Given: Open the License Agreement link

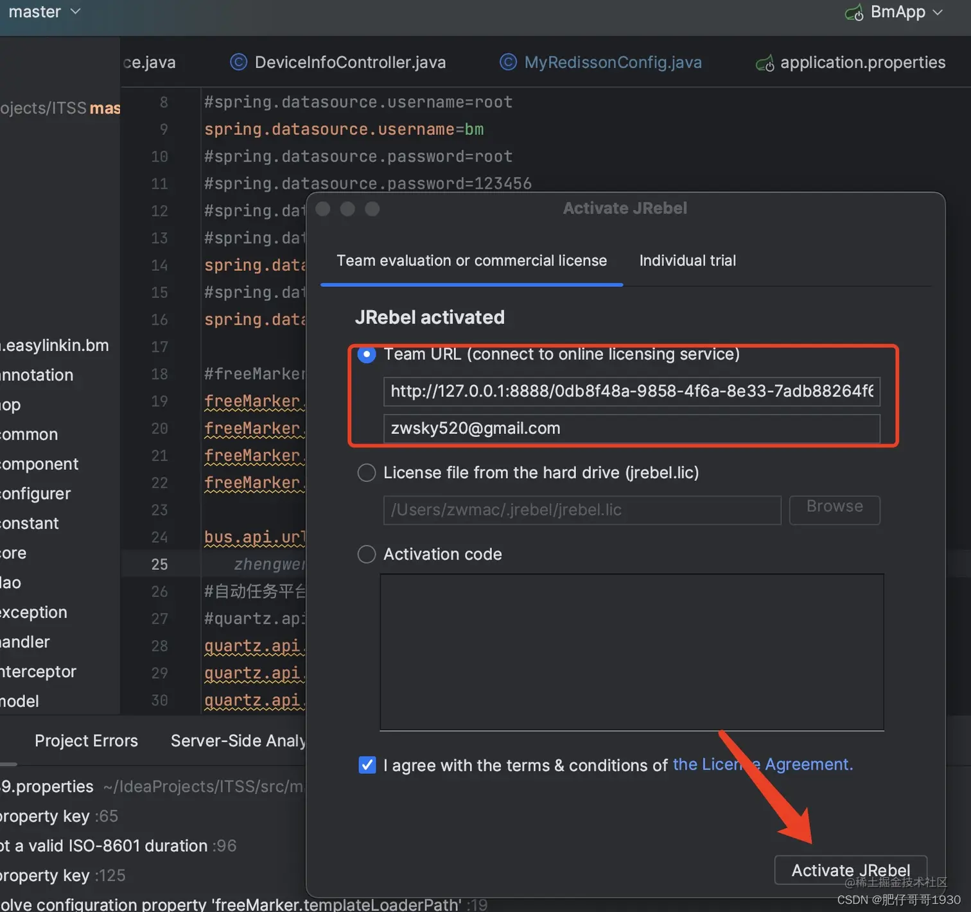Looking at the screenshot, I should pyautogui.click(x=763, y=765).
